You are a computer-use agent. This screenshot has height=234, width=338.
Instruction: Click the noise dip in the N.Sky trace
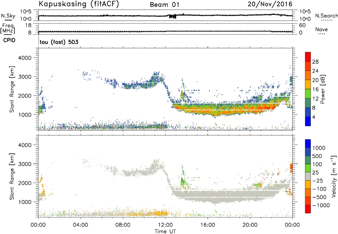click(172, 16)
